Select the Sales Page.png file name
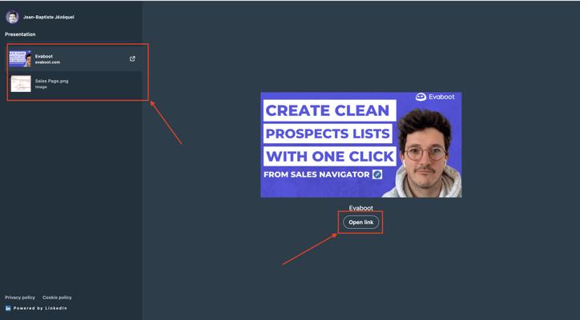The width and height of the screenshot is (580, 320). pyautogui.click(x=52, y=81)
